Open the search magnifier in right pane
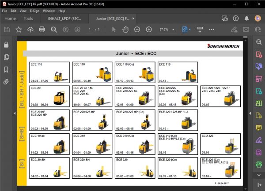 [259, 42]
